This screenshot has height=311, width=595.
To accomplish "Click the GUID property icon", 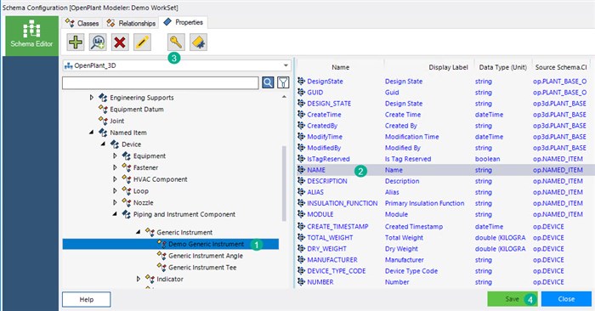I will pyautogui.click(x=301, y=92).
